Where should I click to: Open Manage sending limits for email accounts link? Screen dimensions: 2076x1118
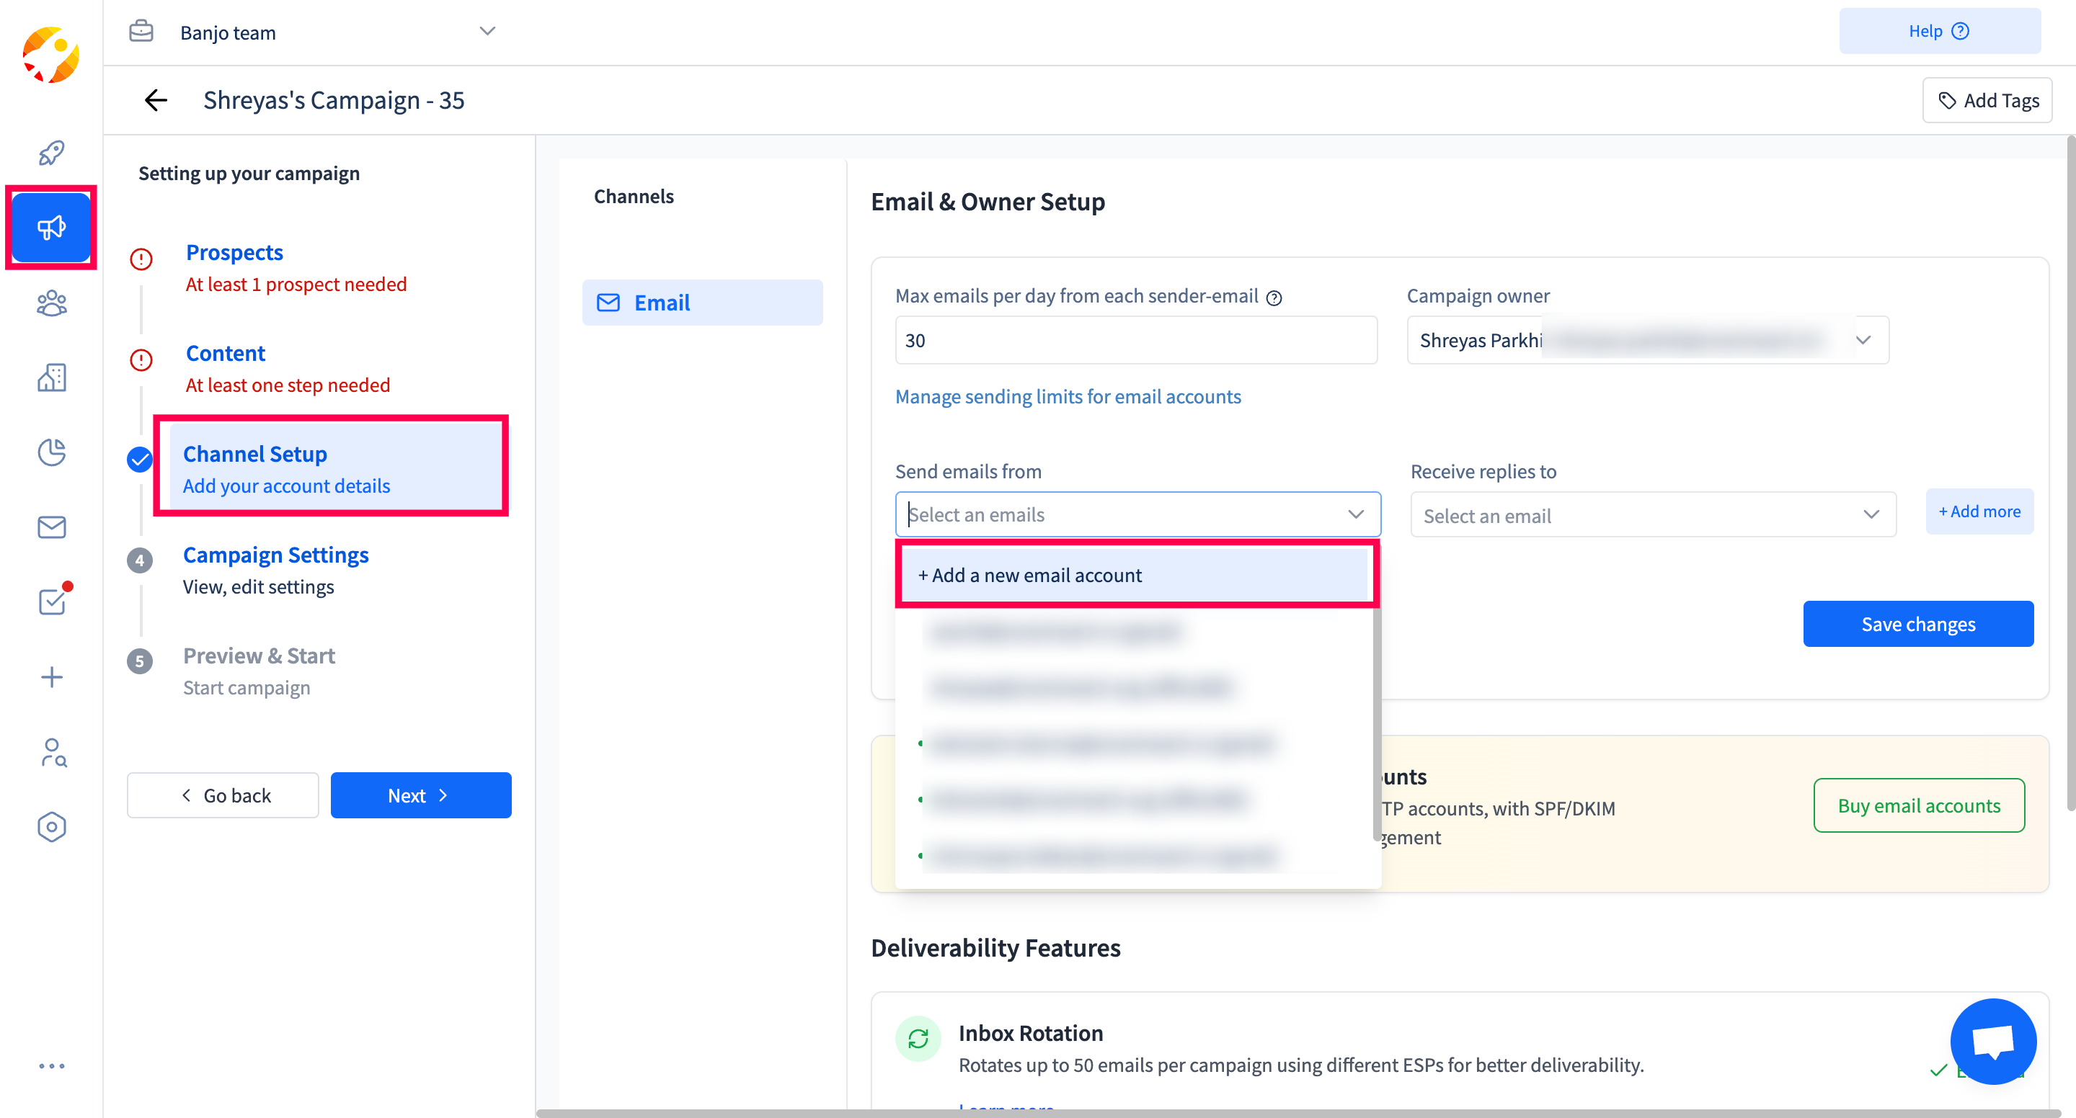pos(1068,396)
